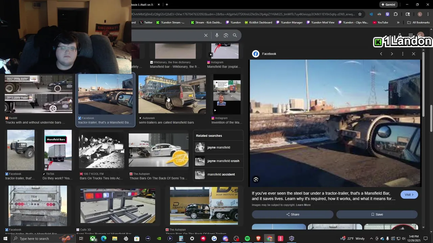Launch Spotify from the taskbar
Image resolution: width=433 pixels, height=243 pixels.
247,239
